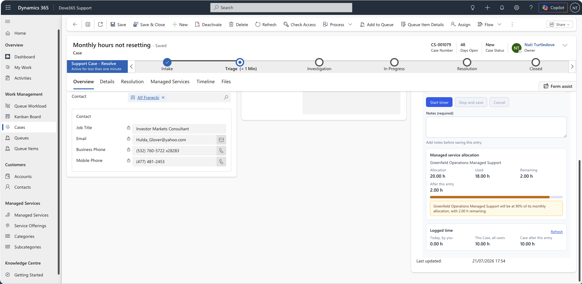Click the lightbulb assistant icon
Screen dimensions: 582x284
coord(473,8)
